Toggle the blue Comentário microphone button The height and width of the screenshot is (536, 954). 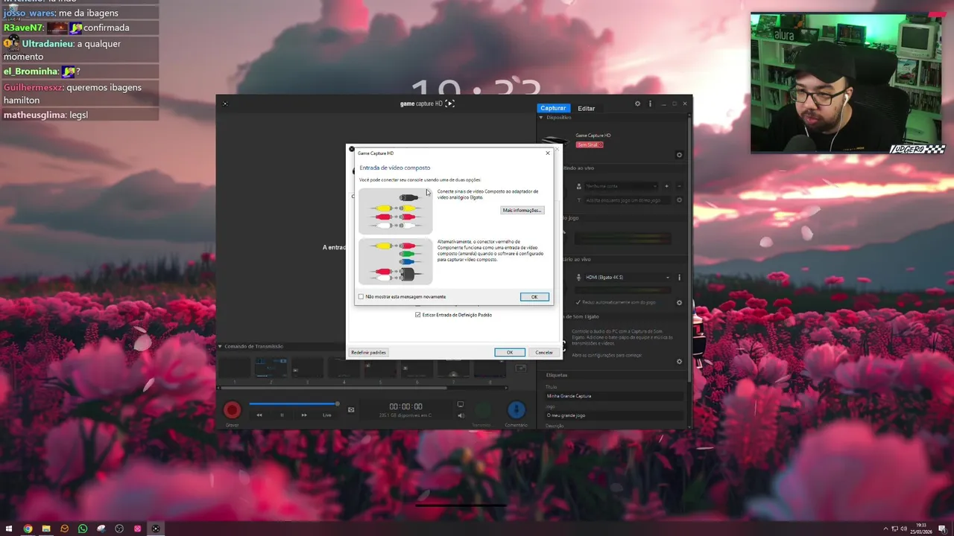516,410
